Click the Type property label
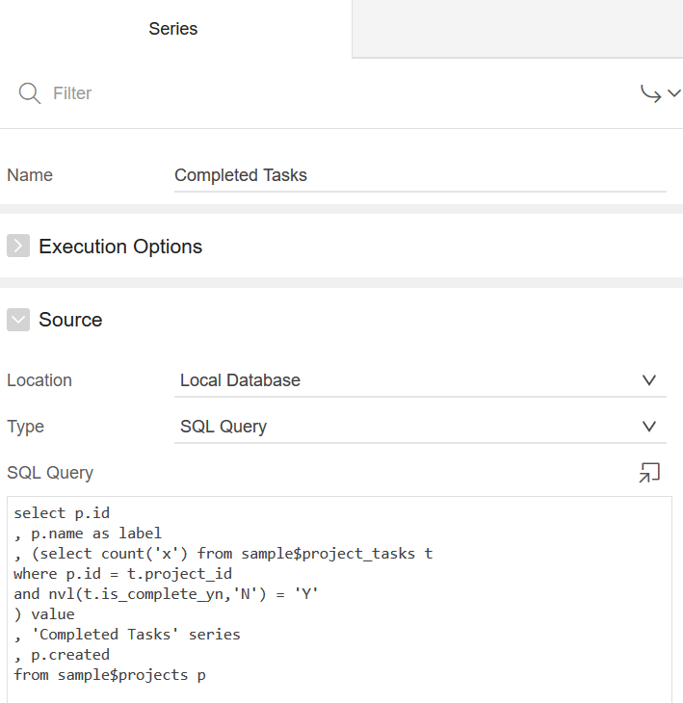The height and width of the screenshot is (703, 683). coord(26,427)
